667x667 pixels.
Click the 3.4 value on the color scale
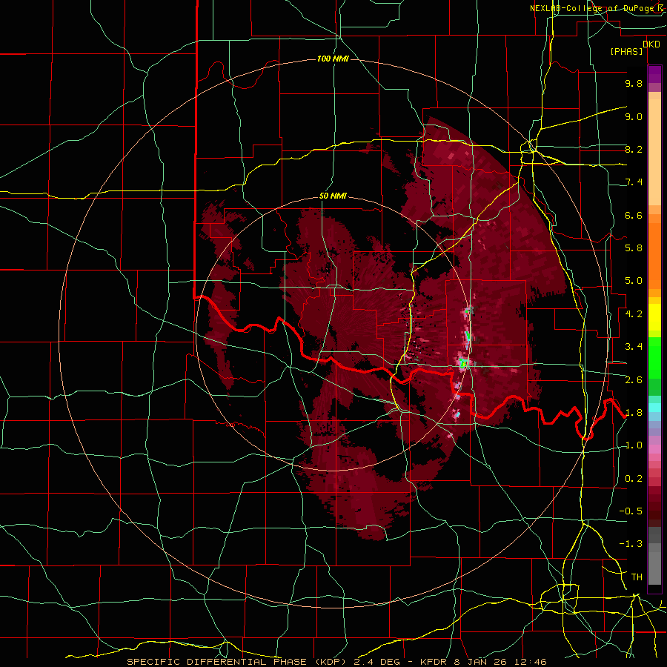(x=634, y=347)
